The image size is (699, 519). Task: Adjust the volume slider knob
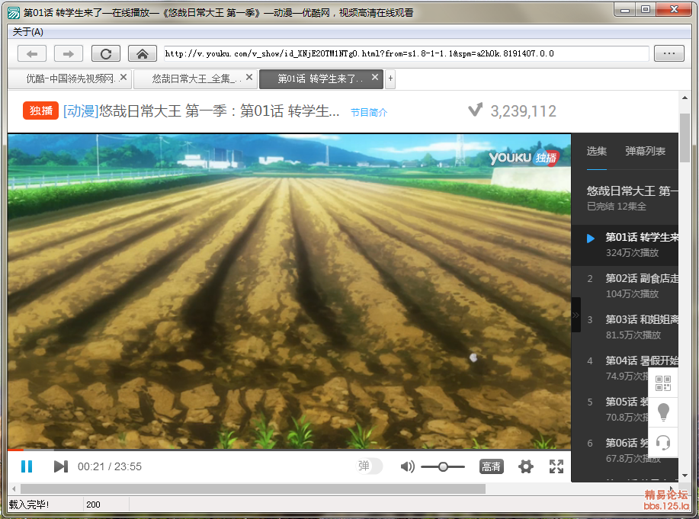[x=443, y=467]
